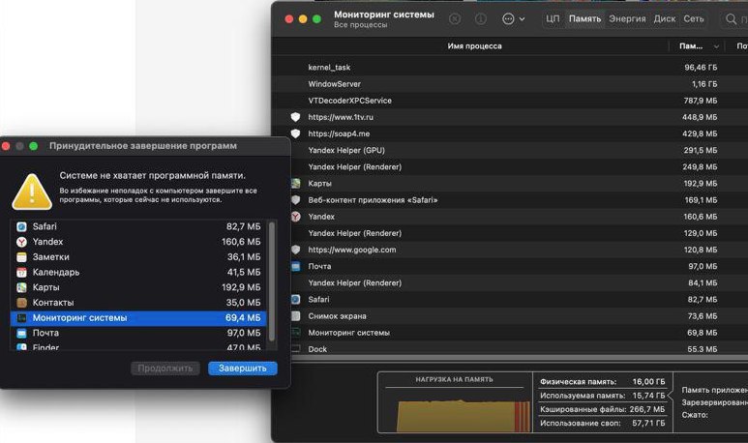The width and height of the screenshot is (748, 443).
Task: Close the Force Quit dialog window
Action: coord(6,146)
